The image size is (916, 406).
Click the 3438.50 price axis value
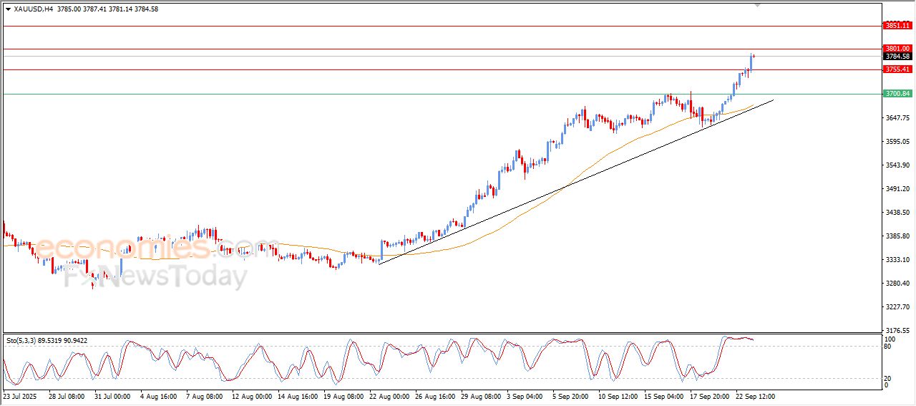point(897,213)
